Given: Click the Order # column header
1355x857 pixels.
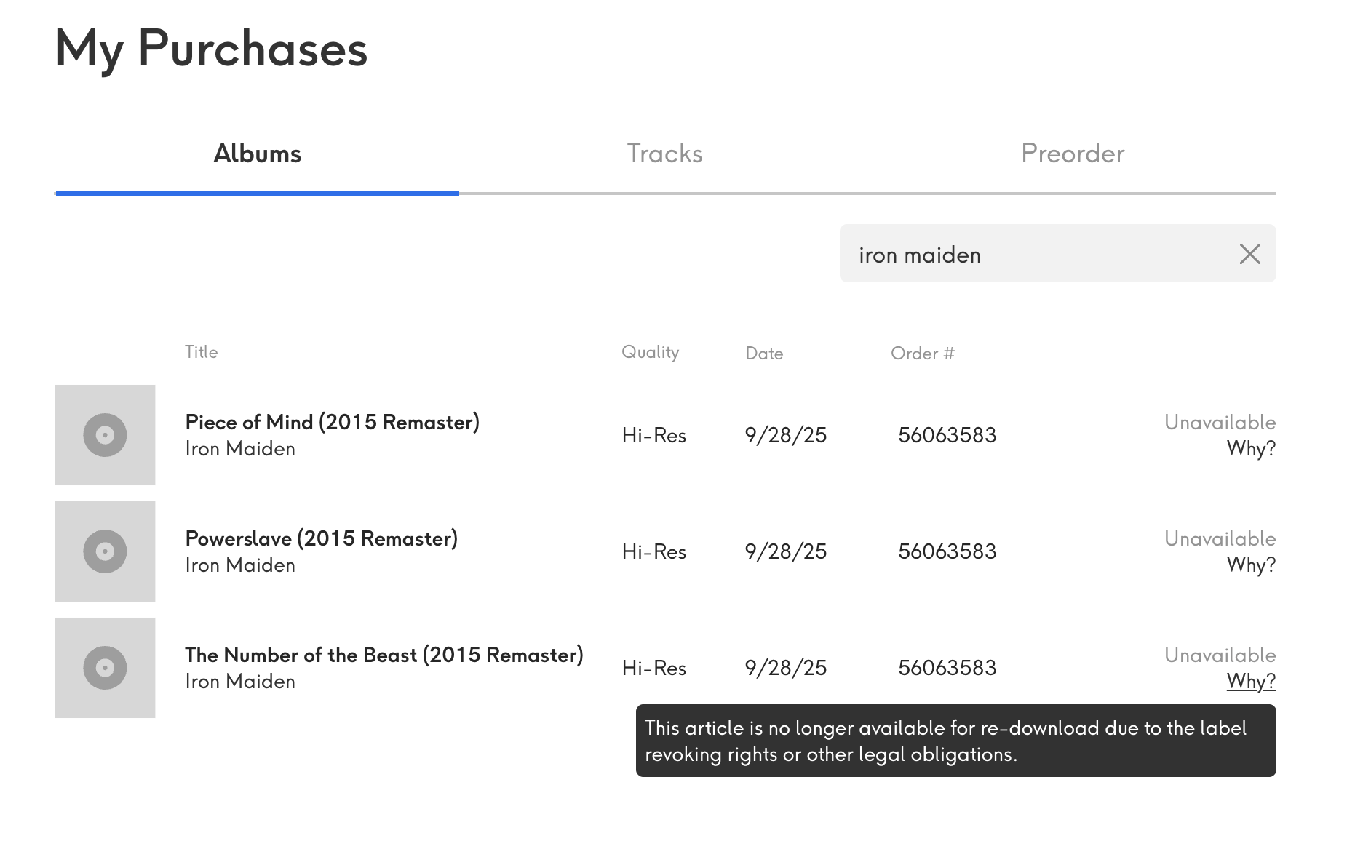Looking at the screenshot, I should click(922, 354).
